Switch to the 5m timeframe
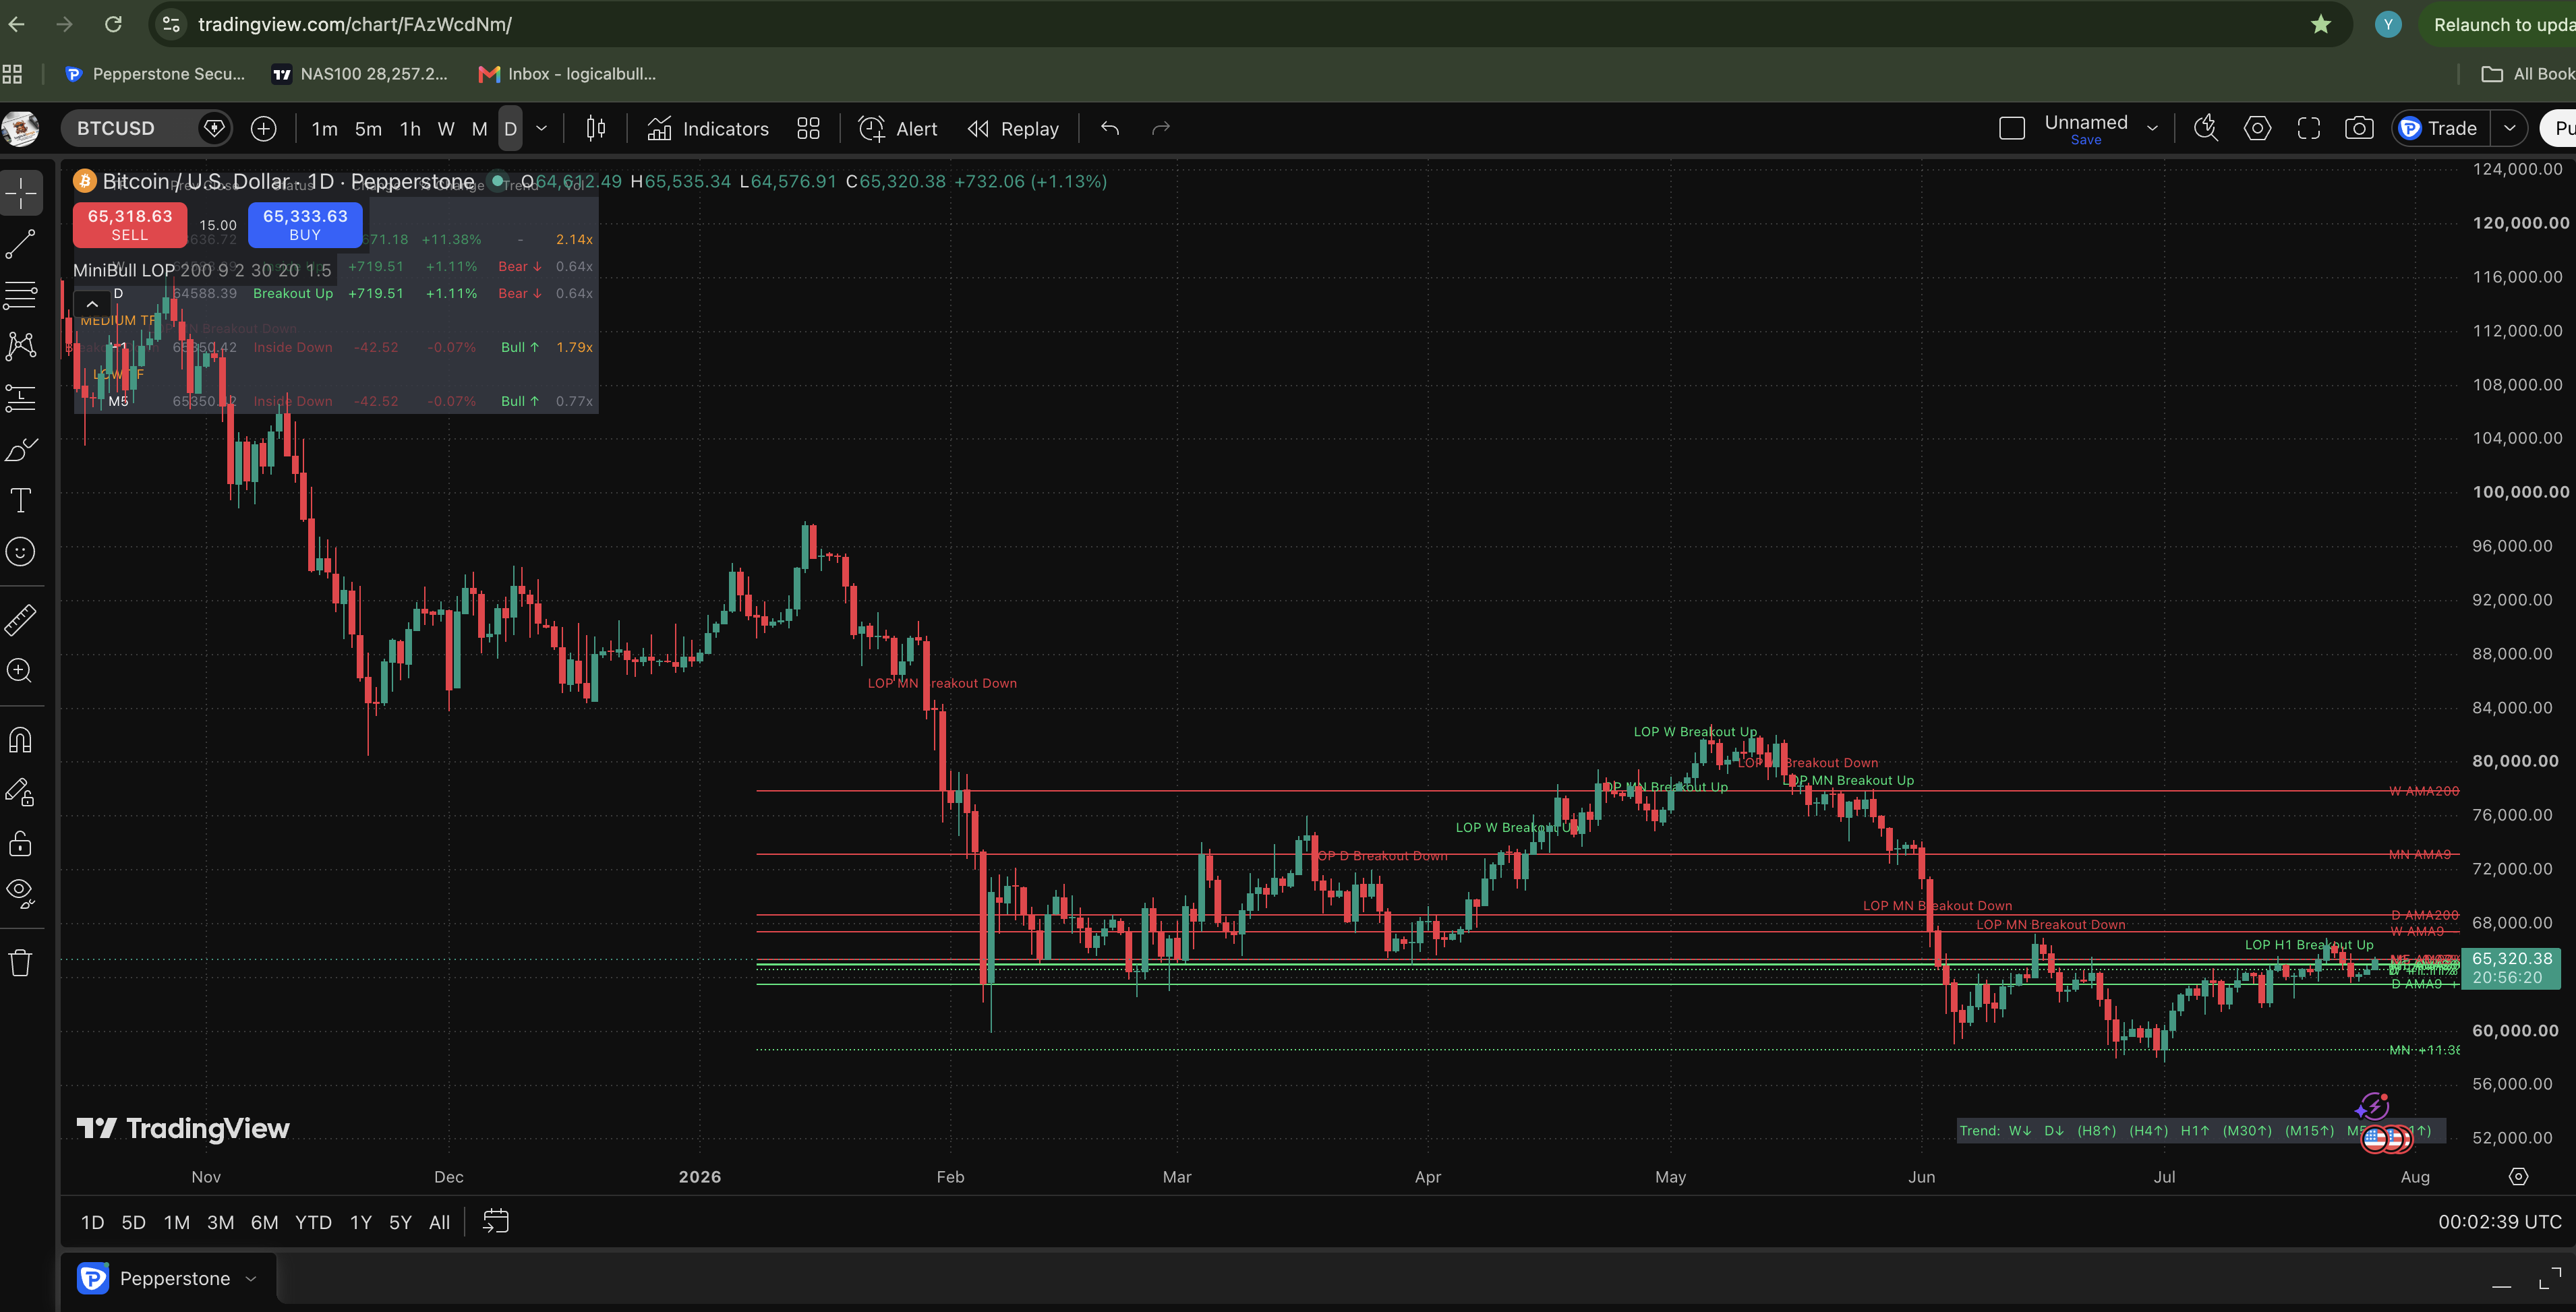 368,129
